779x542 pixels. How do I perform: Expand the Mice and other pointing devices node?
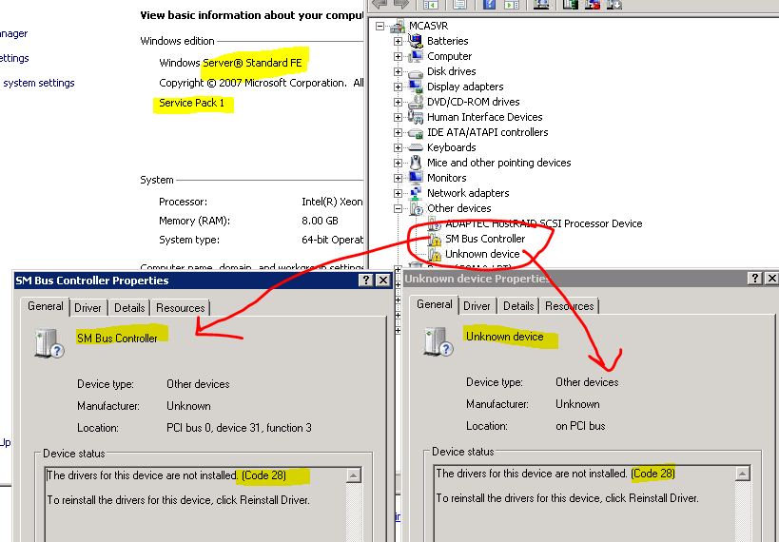click(398, 163)
